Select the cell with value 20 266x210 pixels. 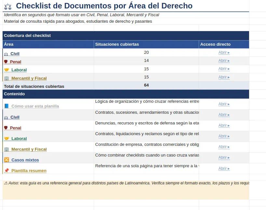point(146,52)
